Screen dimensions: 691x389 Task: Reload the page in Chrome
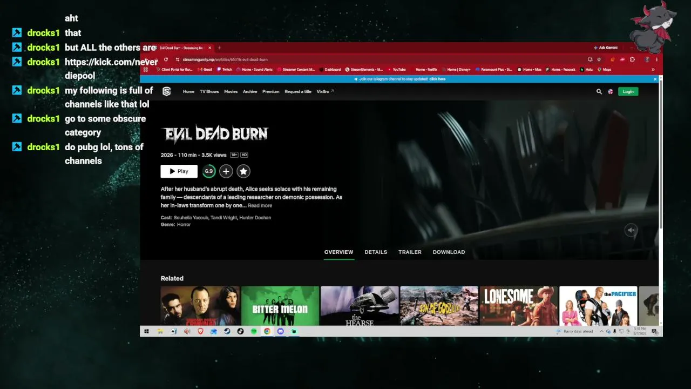pyautogui.click(x=166, y=59)
